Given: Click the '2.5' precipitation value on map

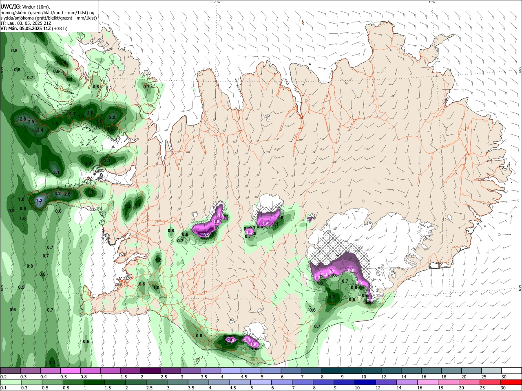Looking at the screenshot, I should (x=113, y=117).
